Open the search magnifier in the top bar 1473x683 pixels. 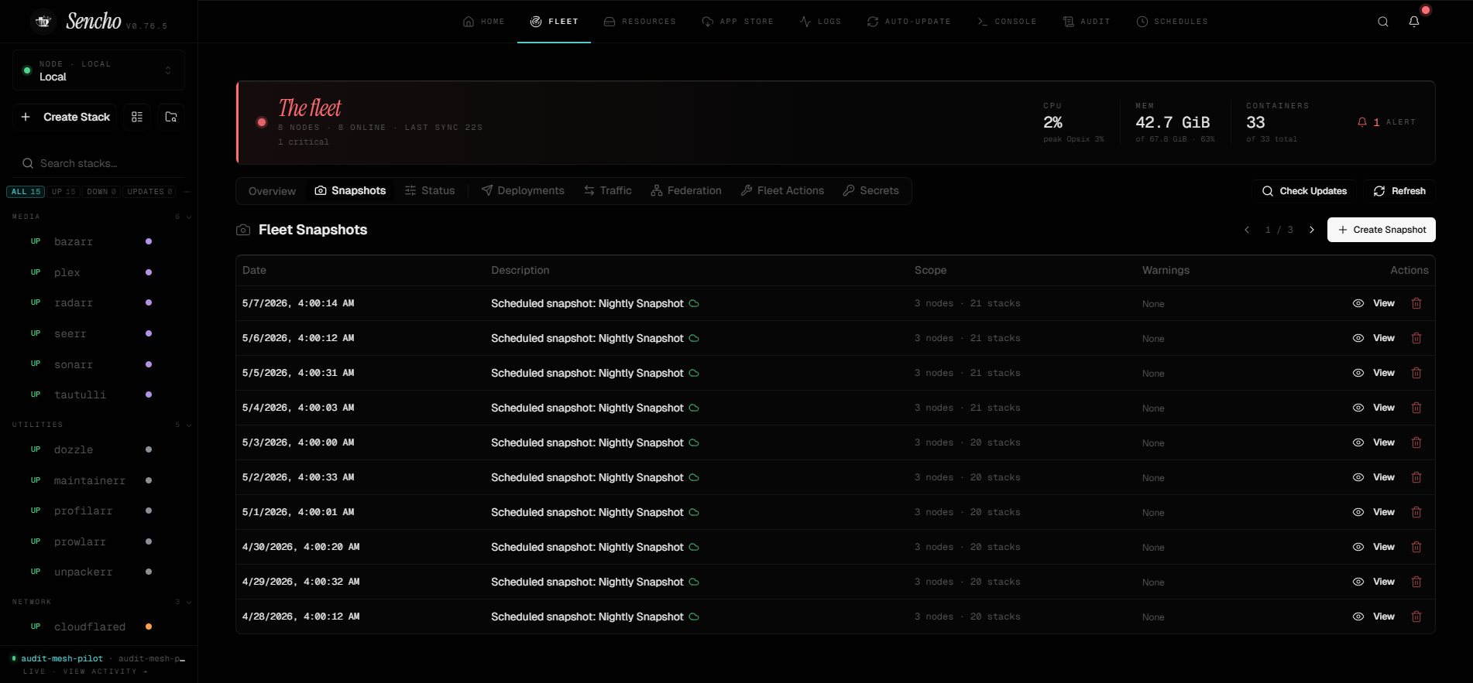tap(1383, 22)
